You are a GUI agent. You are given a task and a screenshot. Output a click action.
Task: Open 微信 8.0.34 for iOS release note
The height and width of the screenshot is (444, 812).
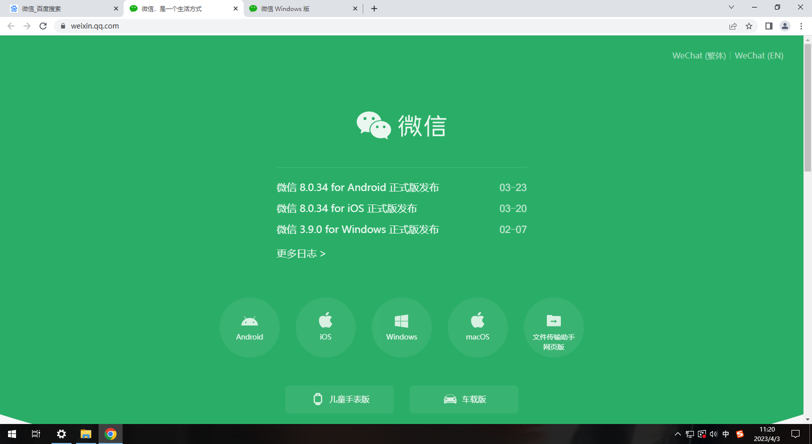coord(347,208)
